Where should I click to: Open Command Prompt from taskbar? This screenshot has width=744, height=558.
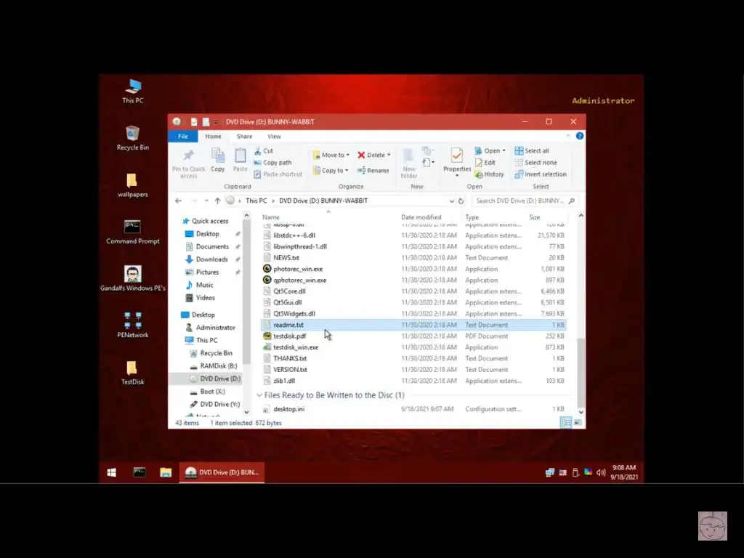point(139,472)
